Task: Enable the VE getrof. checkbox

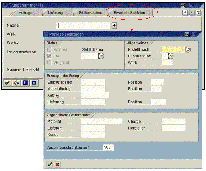Action: click(49, 63)
